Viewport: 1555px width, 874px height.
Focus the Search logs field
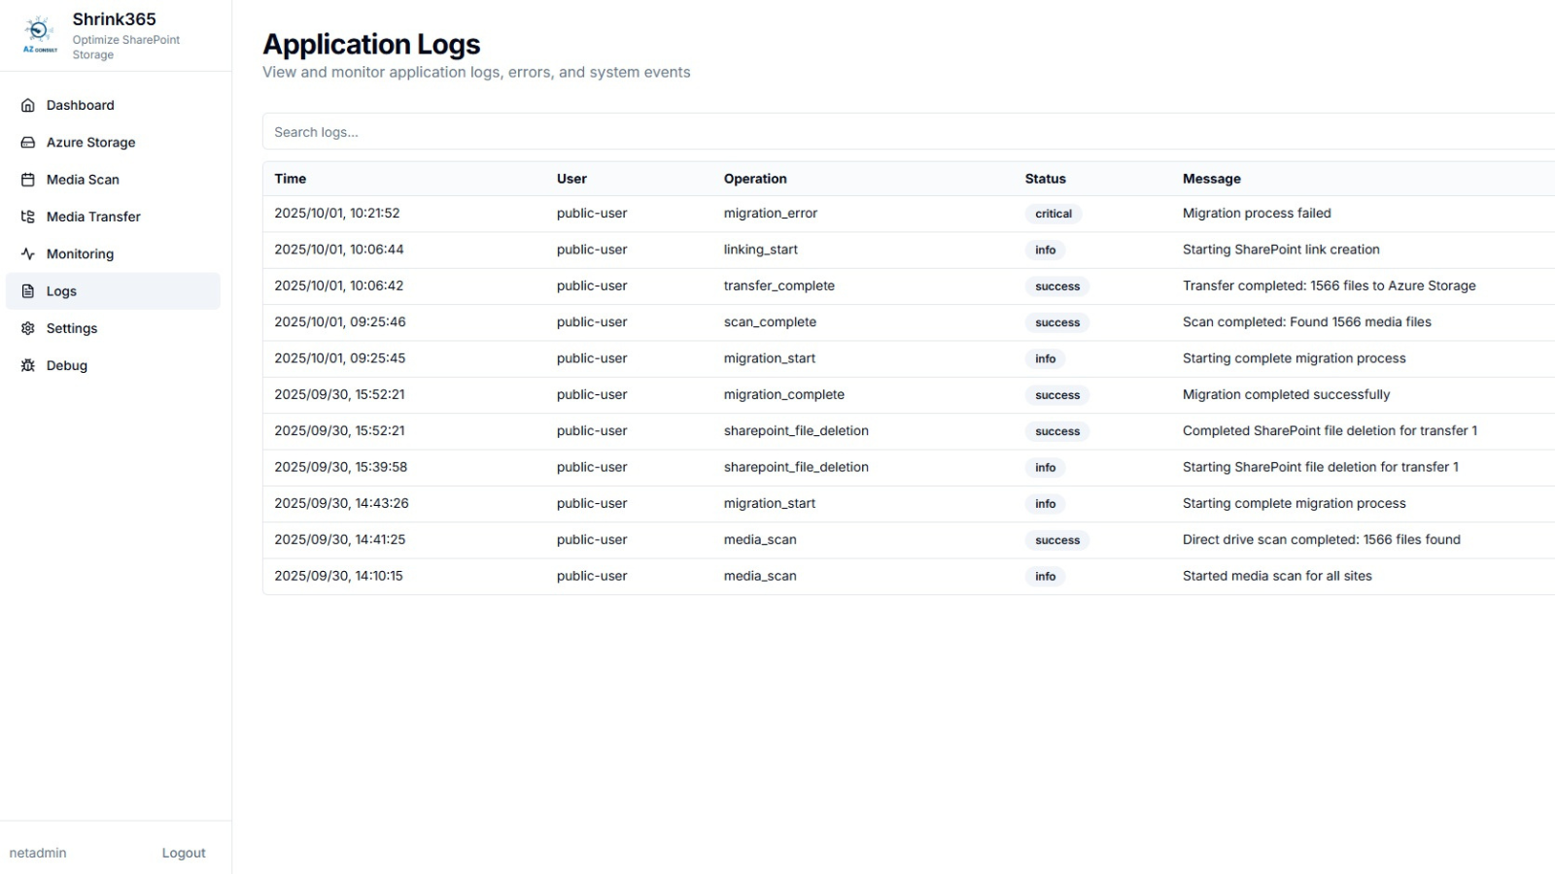pyautogui.click(x=909, y=132)
